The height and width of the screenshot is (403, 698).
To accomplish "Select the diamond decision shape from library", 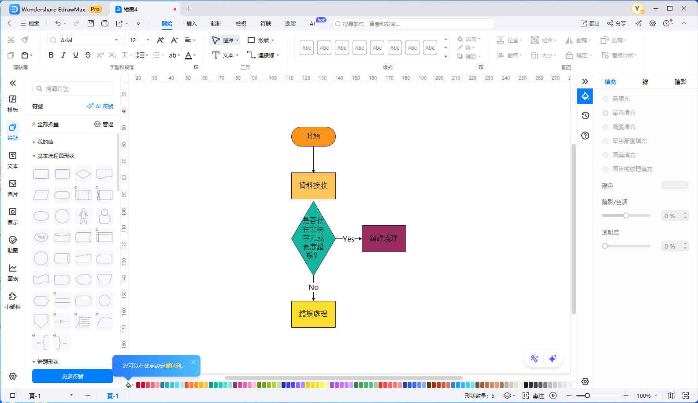I will [83, 174].
